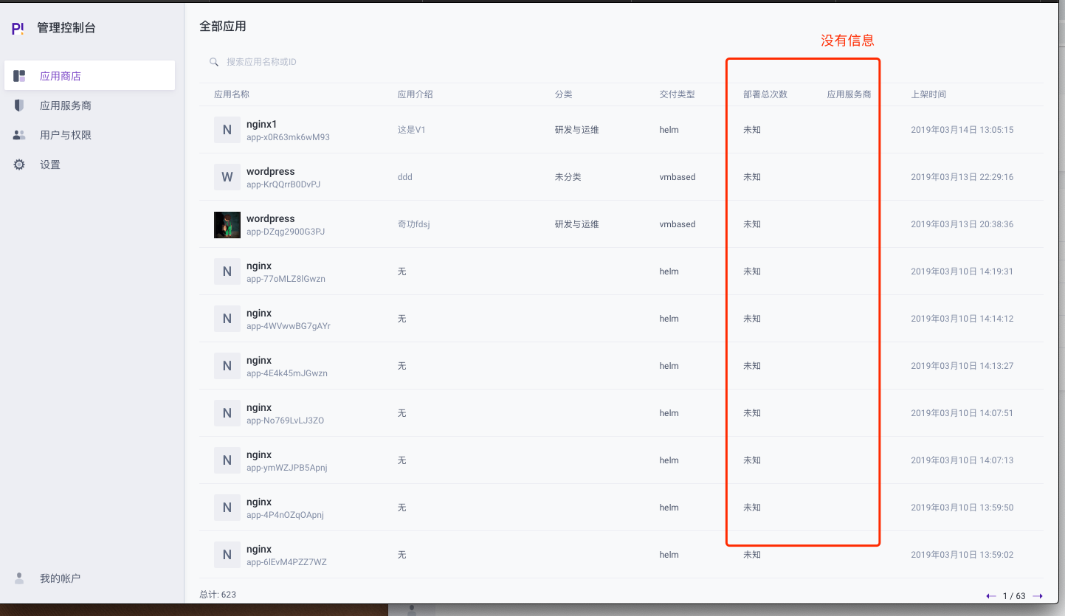This screenshot has width=1065, height=616.
Task: Open the nginx1 app name link
Action: [261, 124]
